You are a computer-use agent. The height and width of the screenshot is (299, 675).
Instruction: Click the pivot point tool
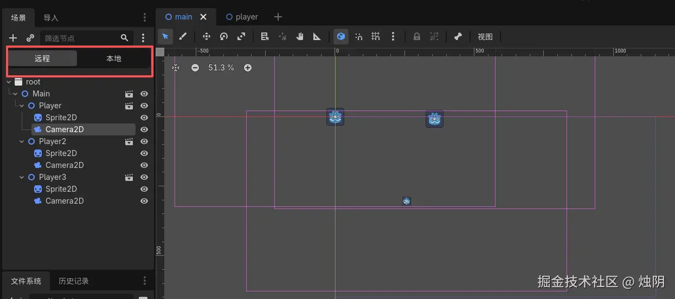282,36
